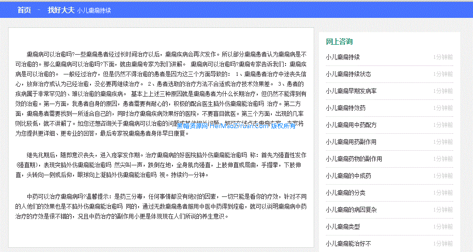Open the 小儿癫痫的病因复杂 link
The image size is (473, 252).
pyautogui.click(x=351, y=210)
